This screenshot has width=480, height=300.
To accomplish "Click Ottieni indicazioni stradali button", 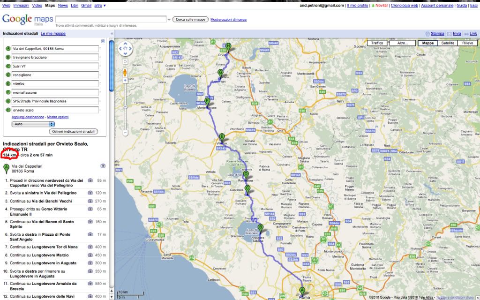I will [75, 132].
